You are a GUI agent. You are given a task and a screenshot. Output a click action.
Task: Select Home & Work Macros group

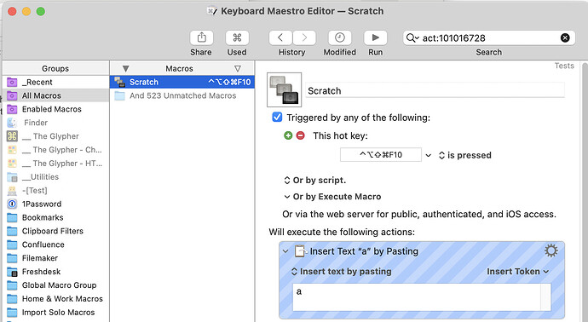pyautogui.click(x=55, y=299)
